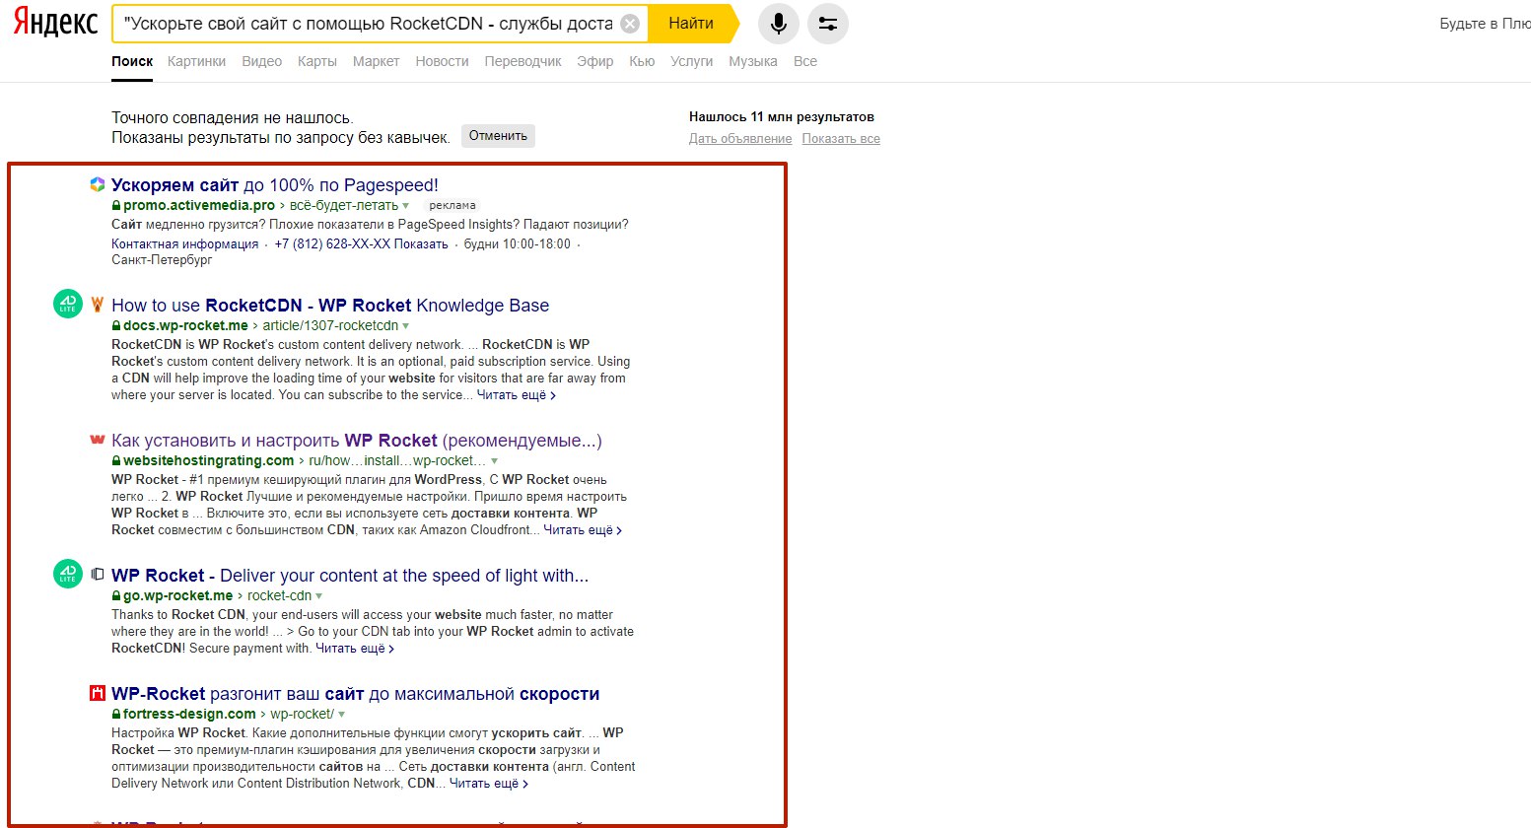
Task: Expand arrow after article/1307-rocketcdn URL
Action: [x=406, y=326]
